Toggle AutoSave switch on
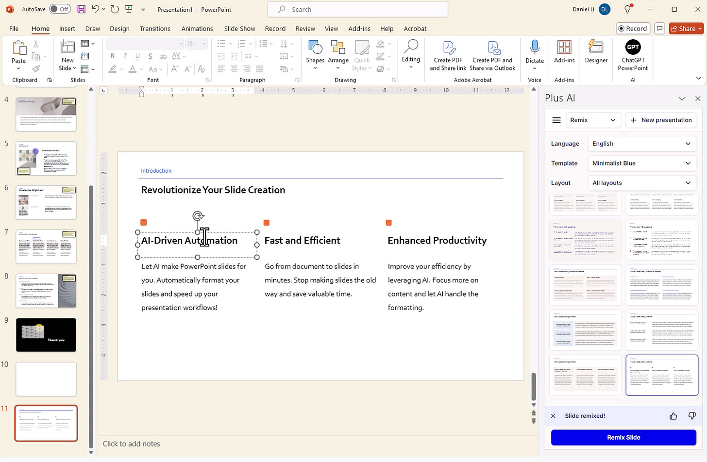The image size is (707, 462). (x=60, y=9)
